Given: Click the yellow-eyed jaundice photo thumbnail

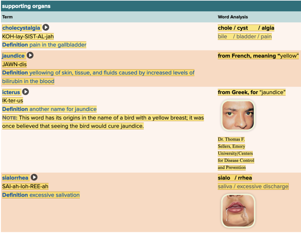Looking at the screenshot, I should [x=238, y=115].
